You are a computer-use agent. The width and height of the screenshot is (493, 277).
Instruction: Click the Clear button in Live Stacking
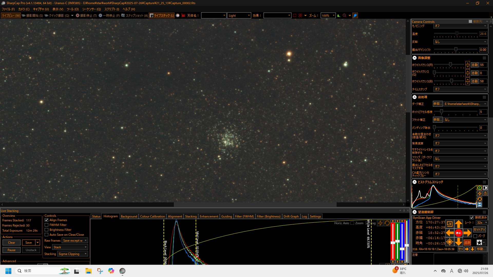pos(12,243)
